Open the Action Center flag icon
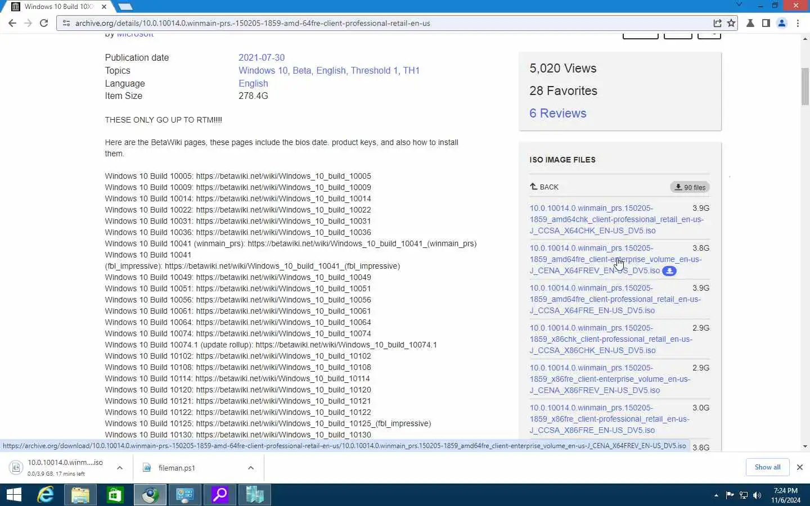 pyautogui.click(x=730, y=495)
